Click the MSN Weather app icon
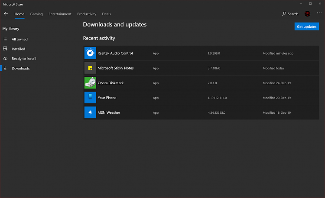Viewport: 325px width, 198px height. click(90, 112)
